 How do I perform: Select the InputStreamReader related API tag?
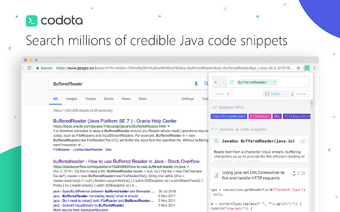click(x=229, y=116)
